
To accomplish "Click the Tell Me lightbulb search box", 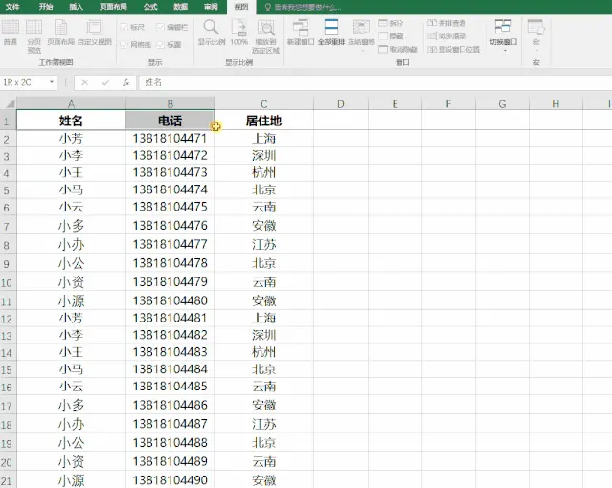I will [303, 7].
